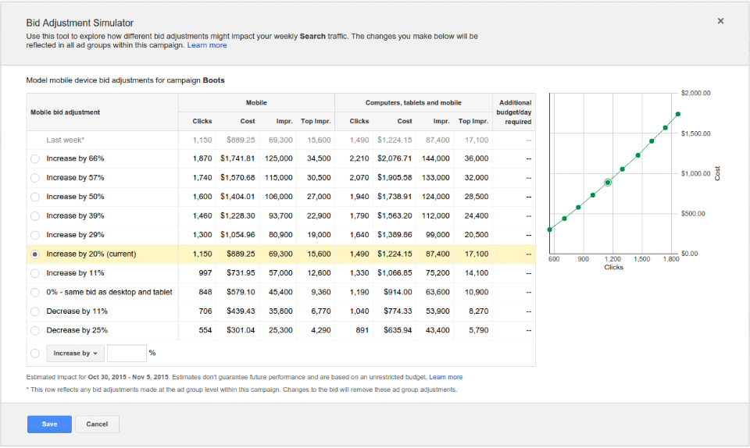Select the Increase by 20% (current) option

(35, 254)
